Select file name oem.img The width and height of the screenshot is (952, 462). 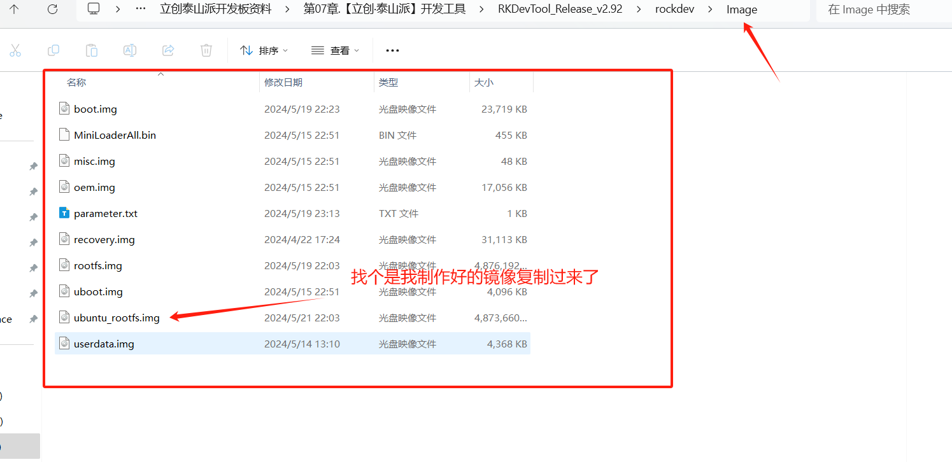pos(94,187)
